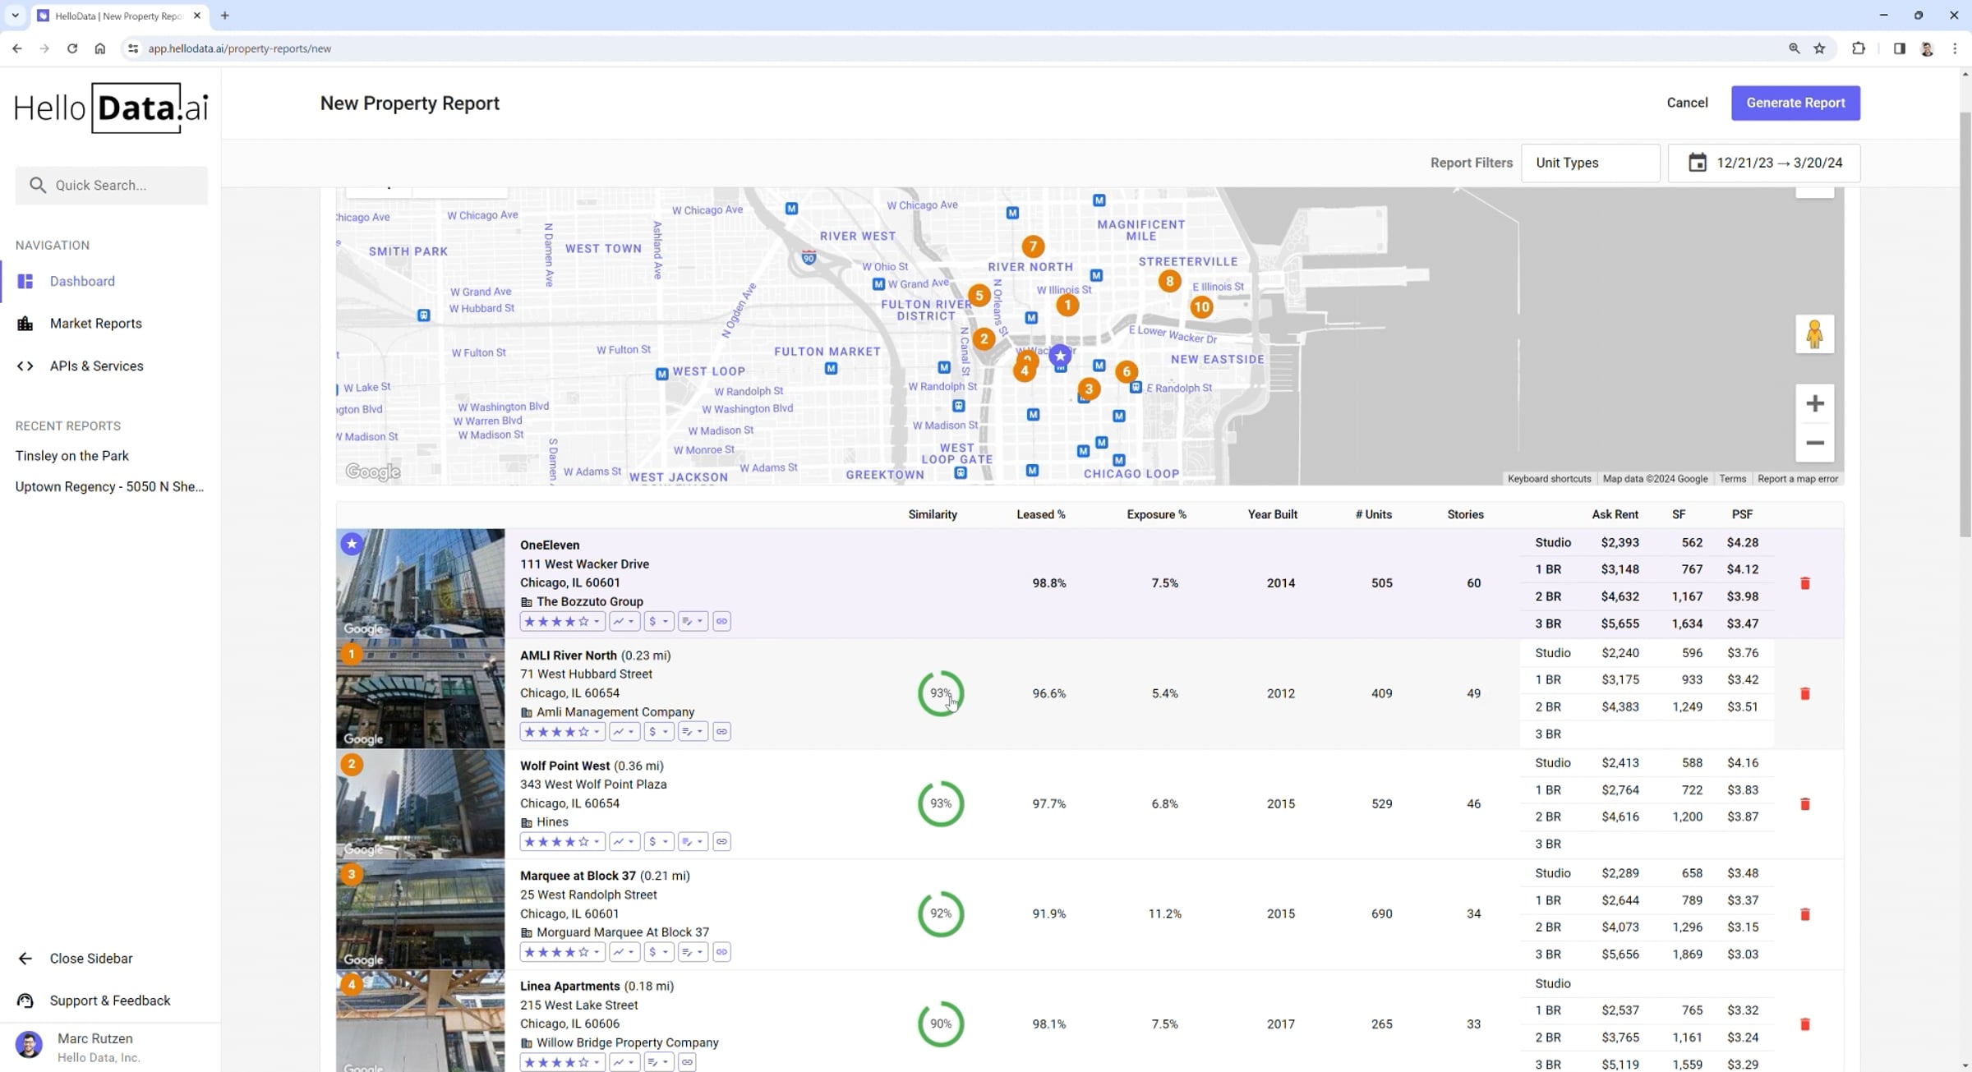Open calendar icon for date range
The height and width of the screenshot is (1072, 1972).
[x=1697, y=163]
